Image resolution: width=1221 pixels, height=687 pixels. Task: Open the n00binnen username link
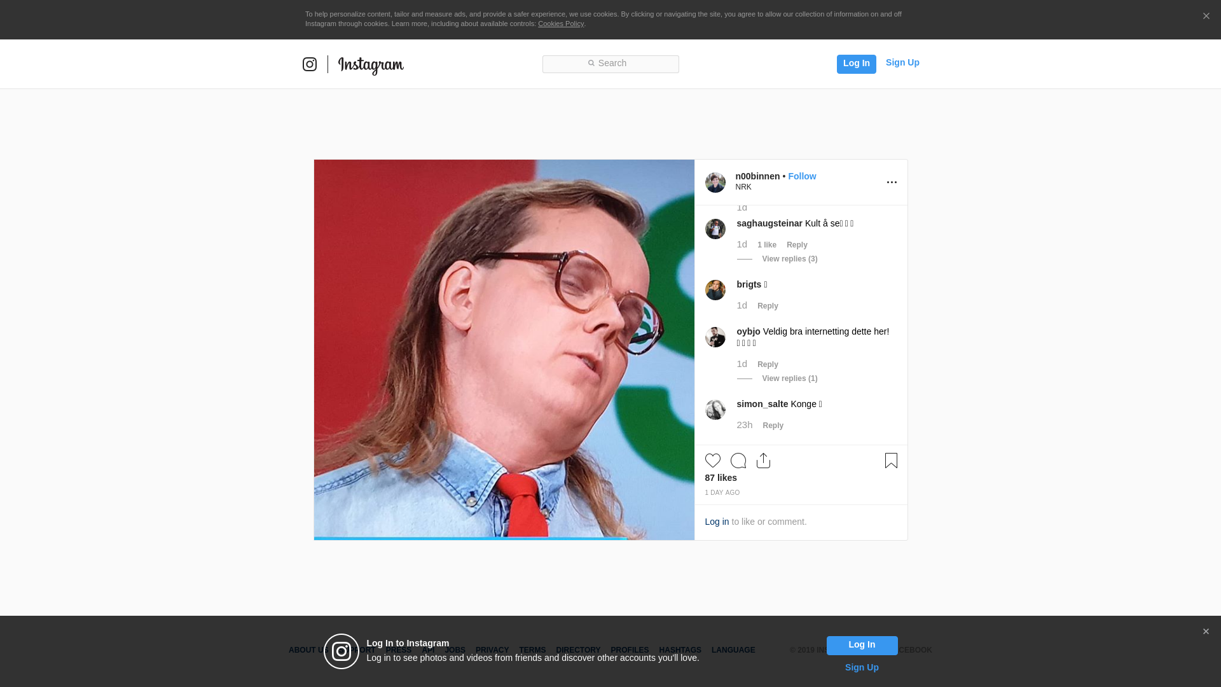757,176
